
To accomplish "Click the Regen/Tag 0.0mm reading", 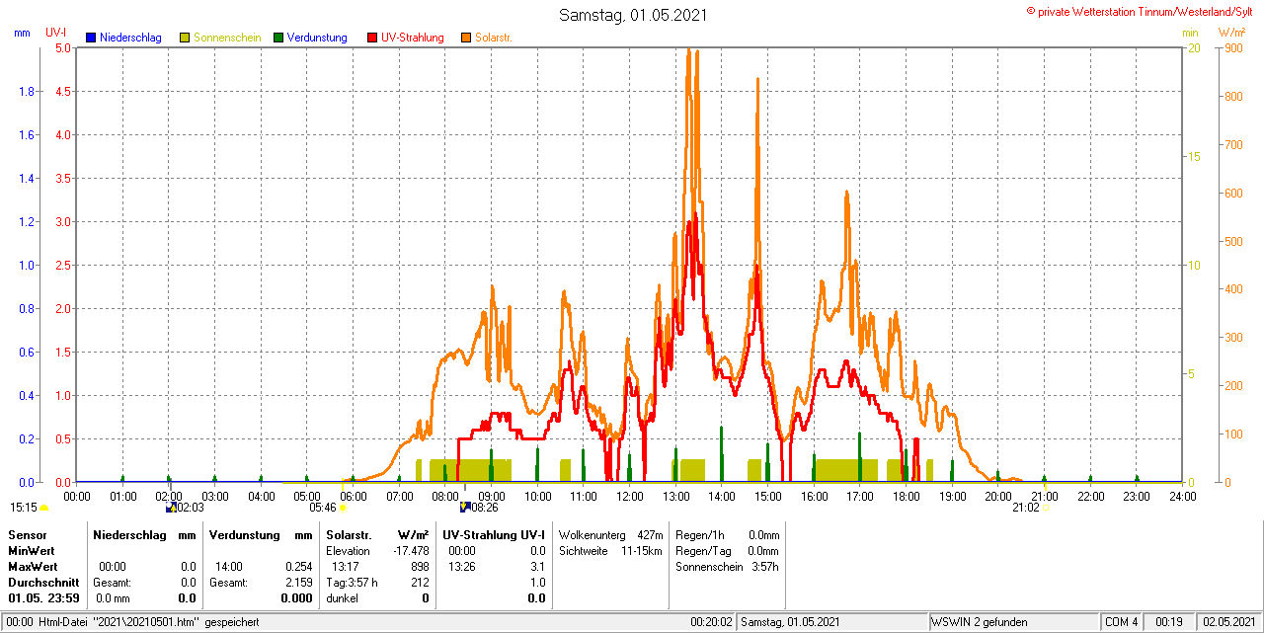I will point(728,550).
